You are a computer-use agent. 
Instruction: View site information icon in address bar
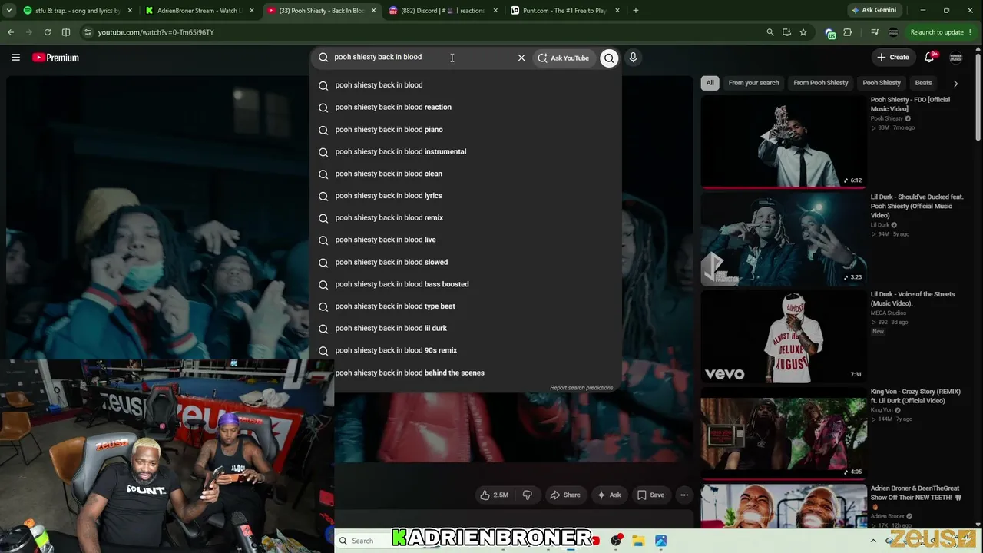(88, 32)
